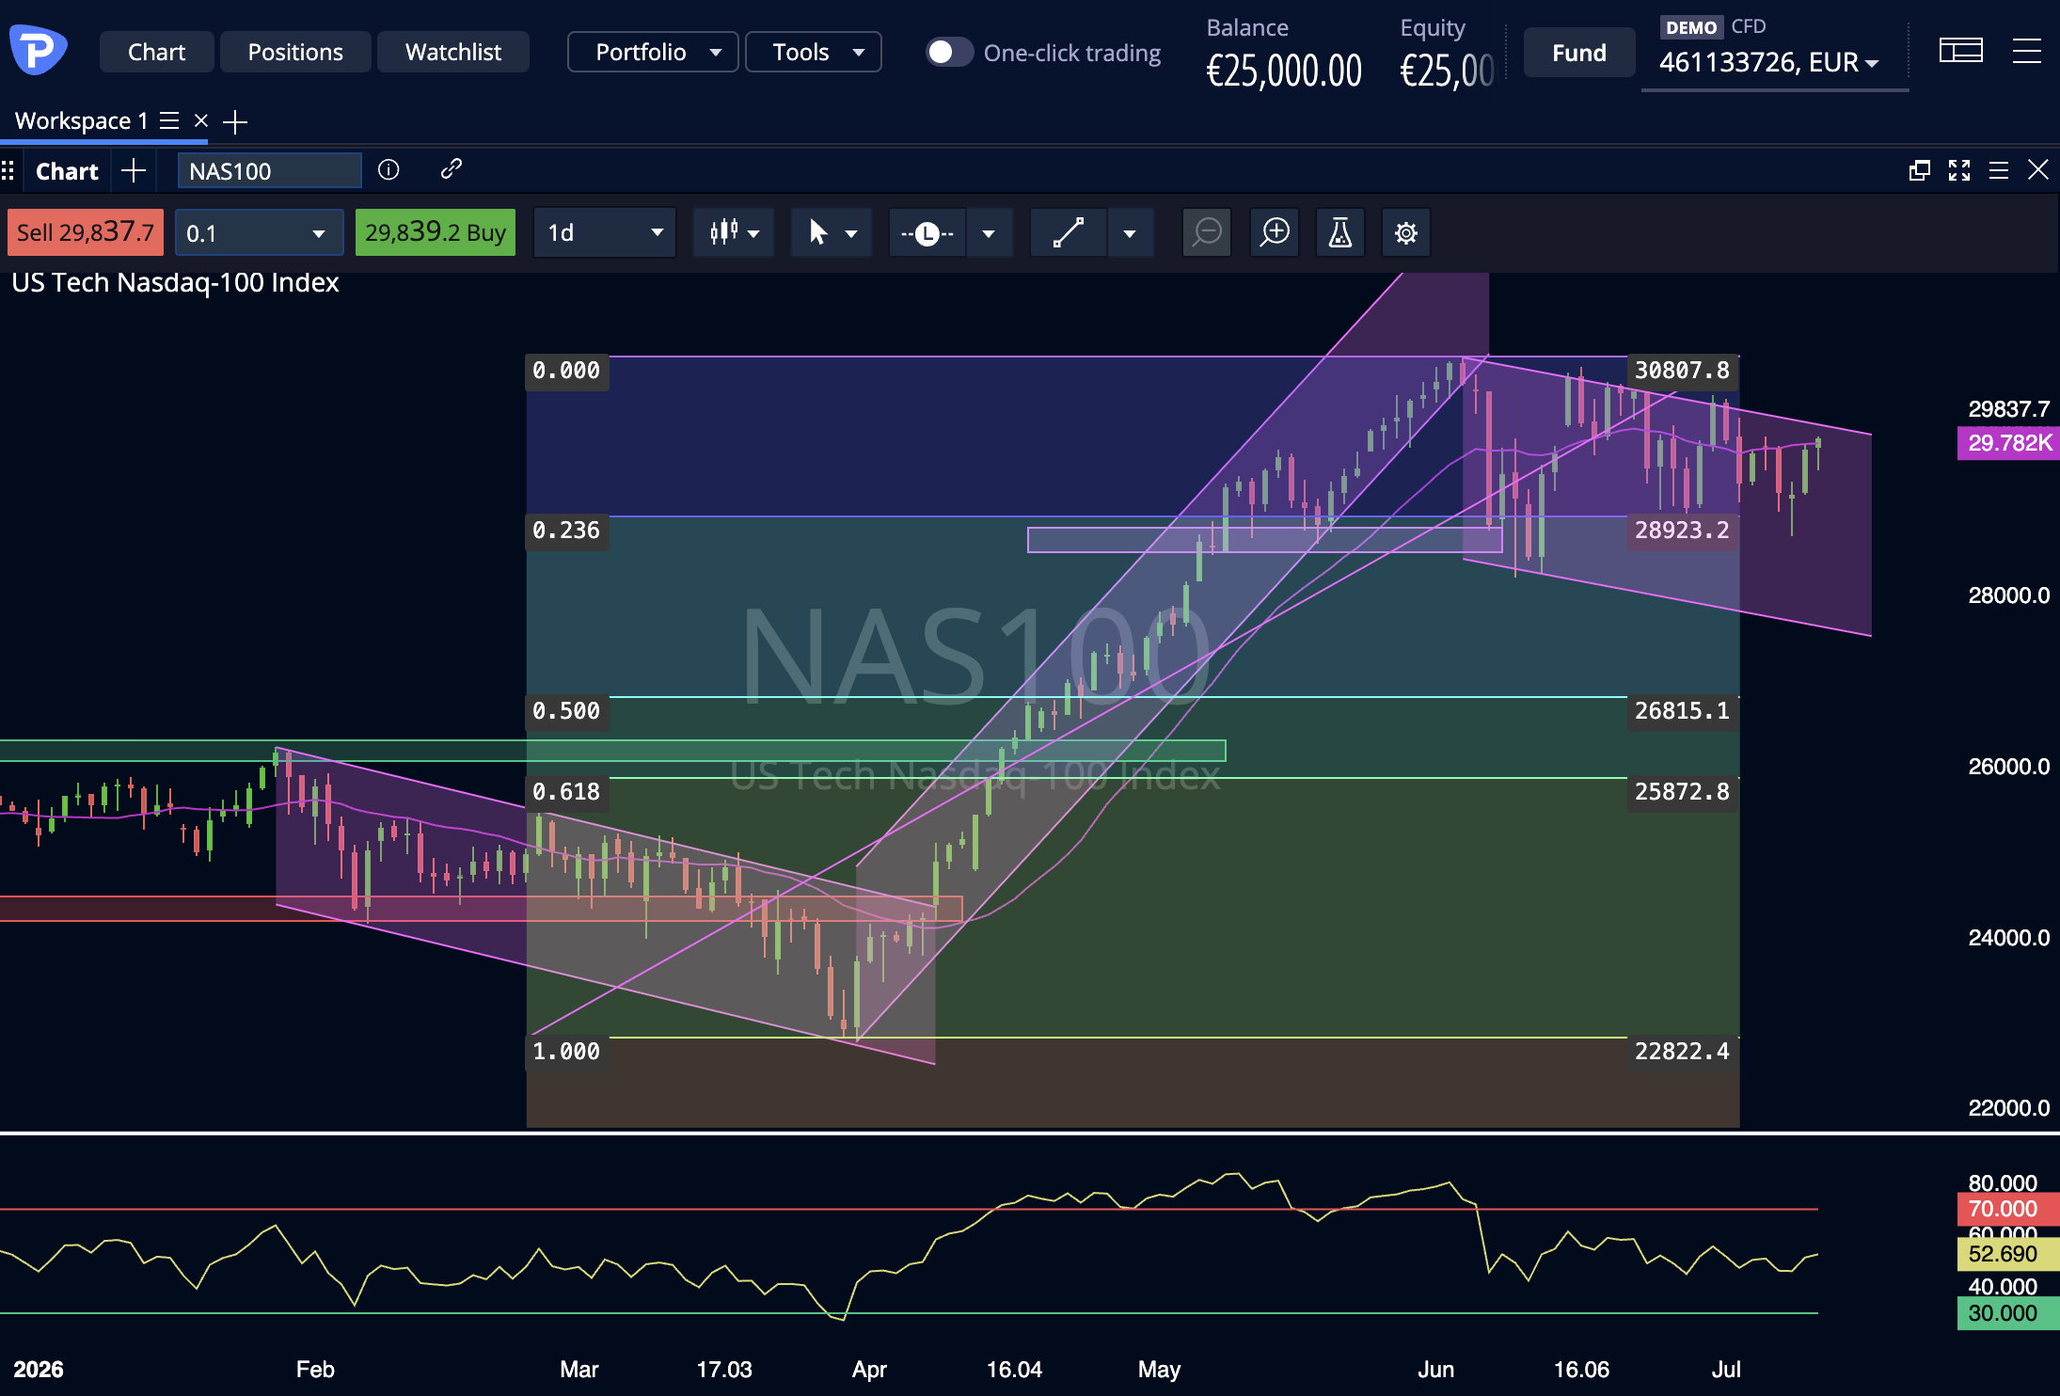Add a new chart tab plus icon

(134, 170)
